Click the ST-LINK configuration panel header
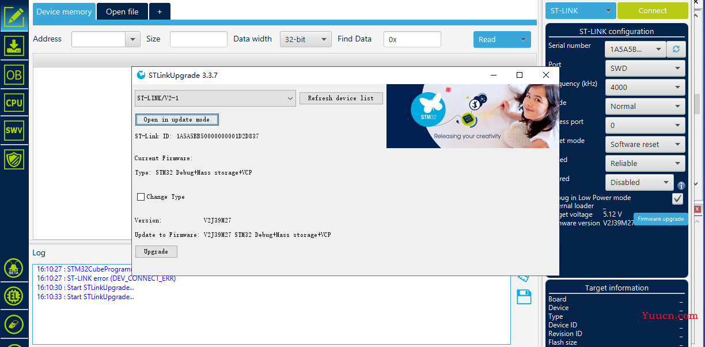Screen dimensions: 705x347 [x=617, y=31]
